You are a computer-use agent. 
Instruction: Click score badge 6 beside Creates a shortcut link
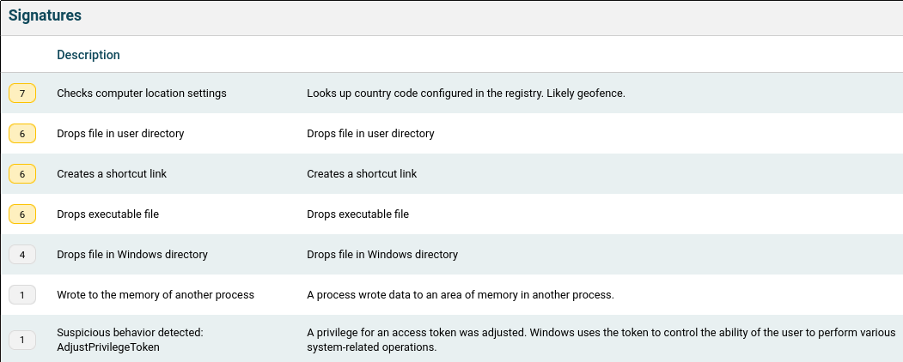[21, 174]
